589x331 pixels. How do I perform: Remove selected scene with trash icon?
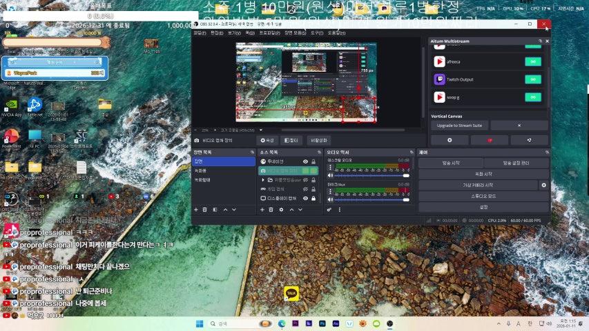205,209
